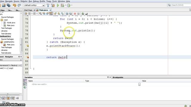Toggle Navigator show non-public members filter icon

click(x=13, y=98)
